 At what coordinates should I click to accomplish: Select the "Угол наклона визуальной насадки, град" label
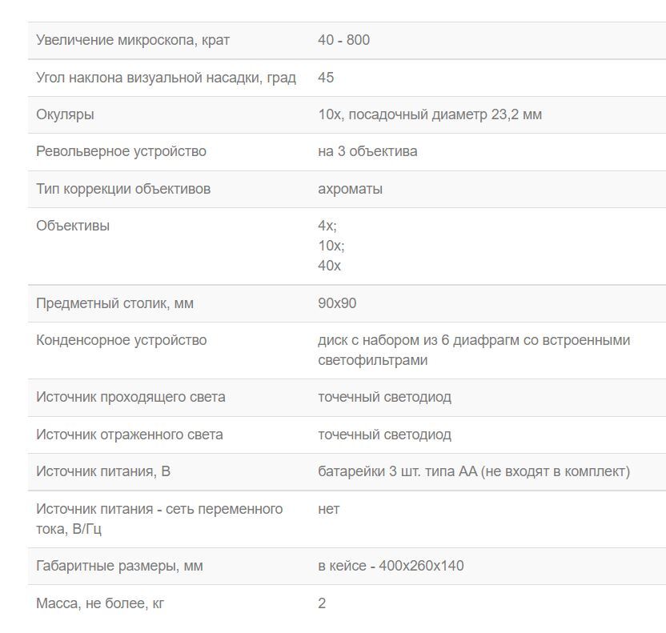coord(166,78)
